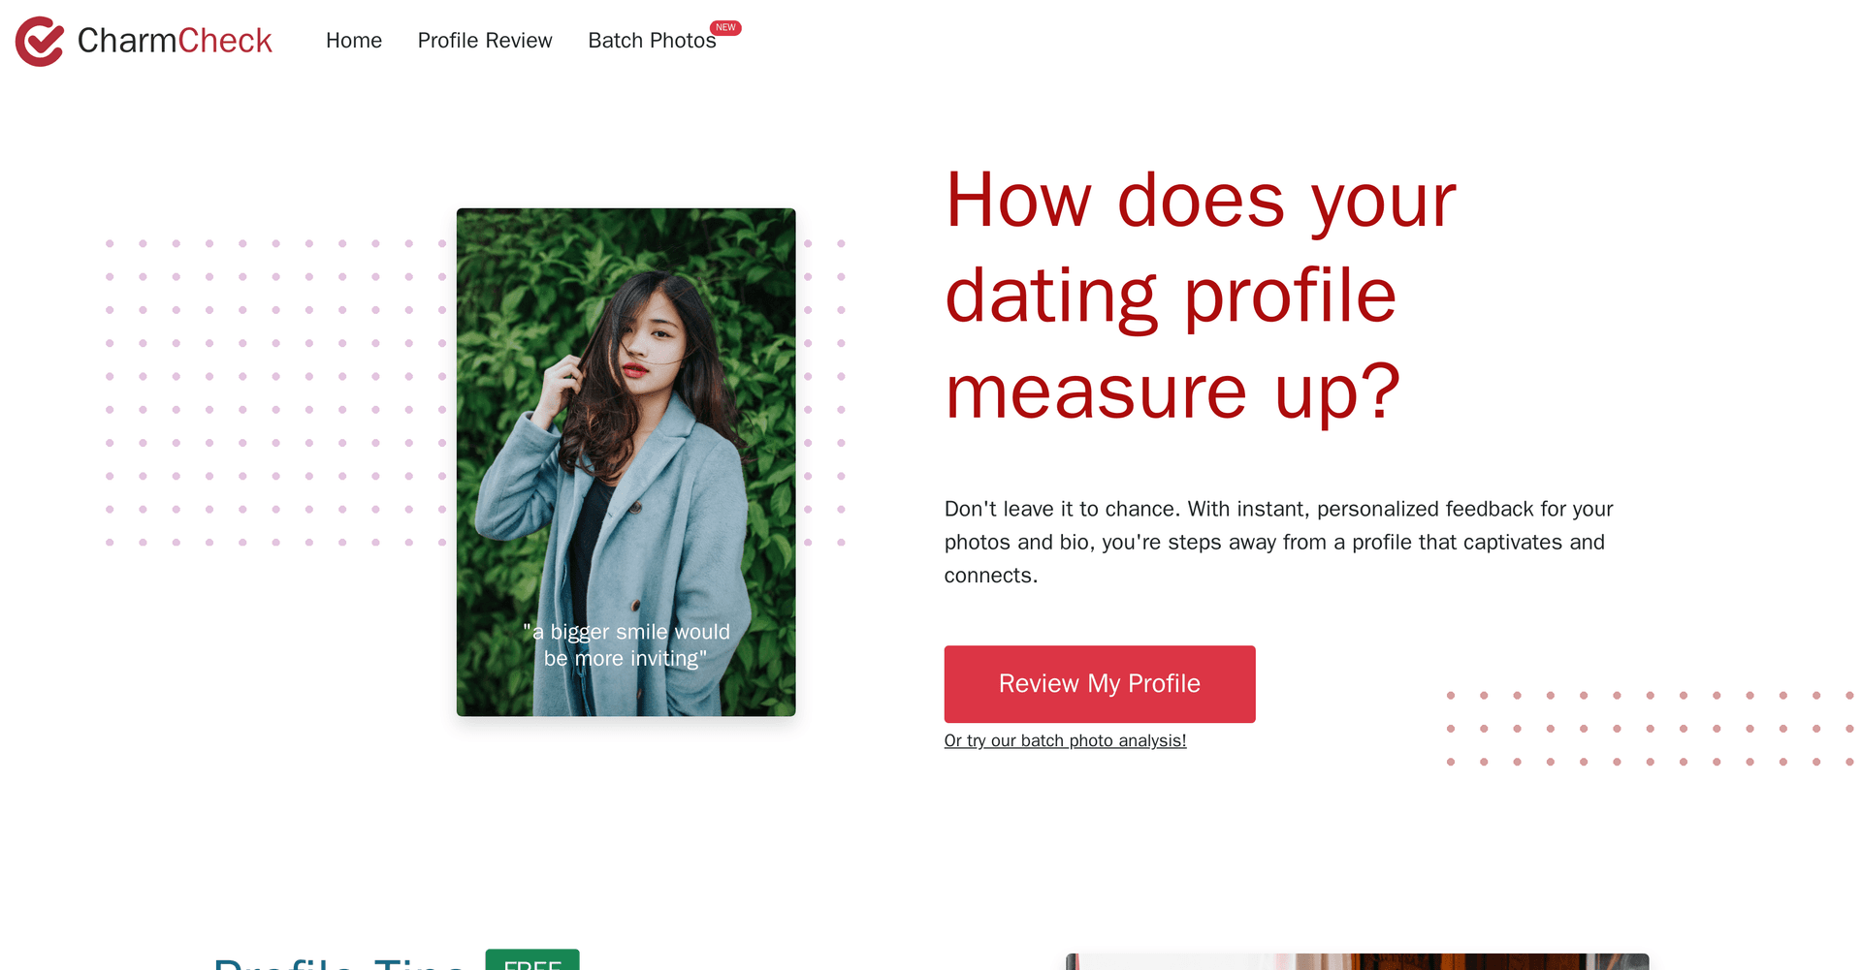1862x970 pixels.
Task: Click the "dating profile" headline line
Action: (1171, 297)
